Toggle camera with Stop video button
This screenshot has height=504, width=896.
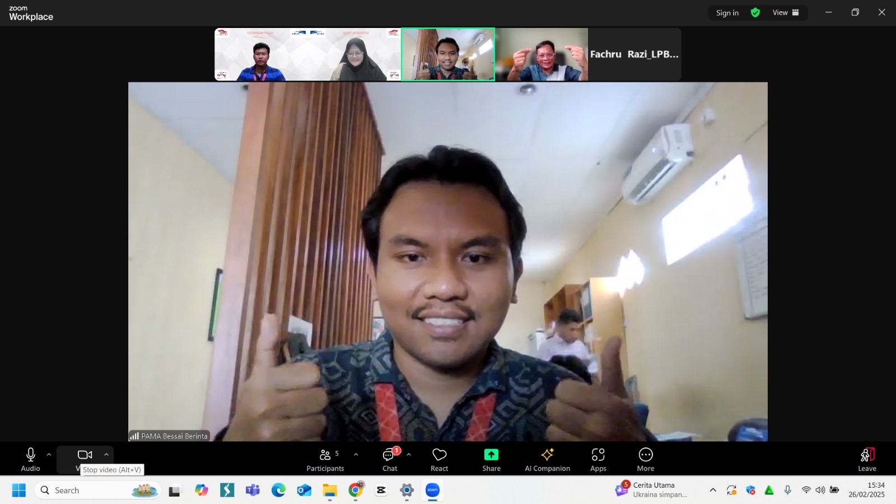pyautogui.click(x=85, y=455)
